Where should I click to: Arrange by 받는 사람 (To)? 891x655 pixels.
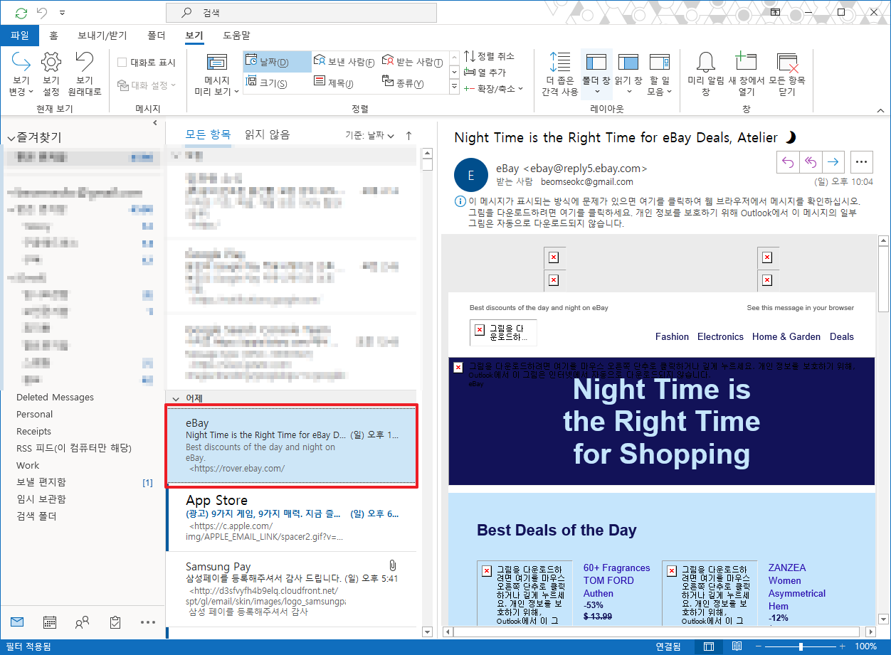pos(412,62)
